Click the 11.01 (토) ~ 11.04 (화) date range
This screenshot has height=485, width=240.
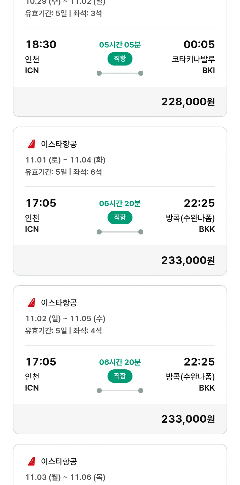point(65,160)
